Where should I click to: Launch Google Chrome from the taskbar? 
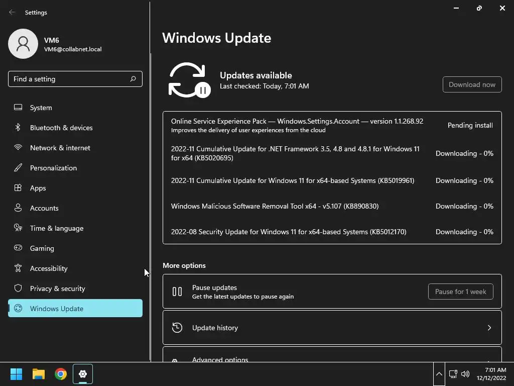61,374
